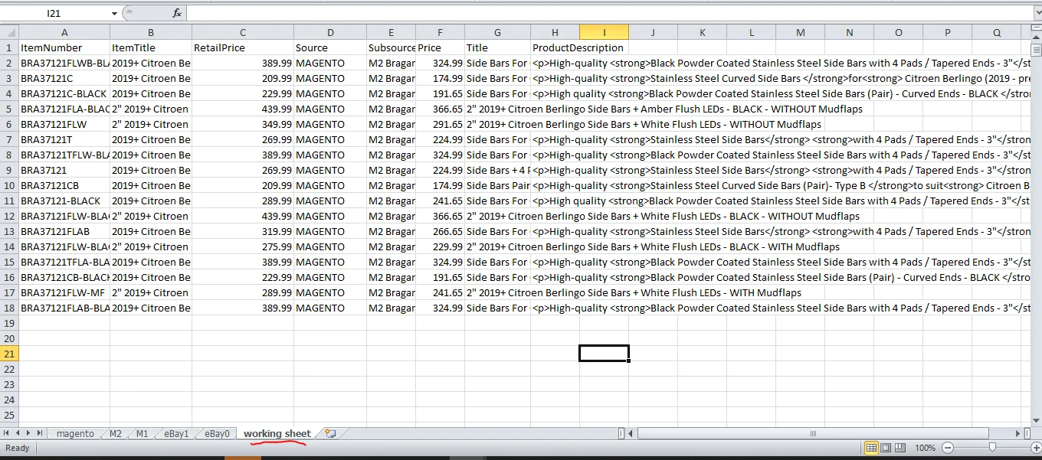Switch to the M2 sheet tab
The height and width of the screenshot is (460, 1042).
[x=115, y=433]
